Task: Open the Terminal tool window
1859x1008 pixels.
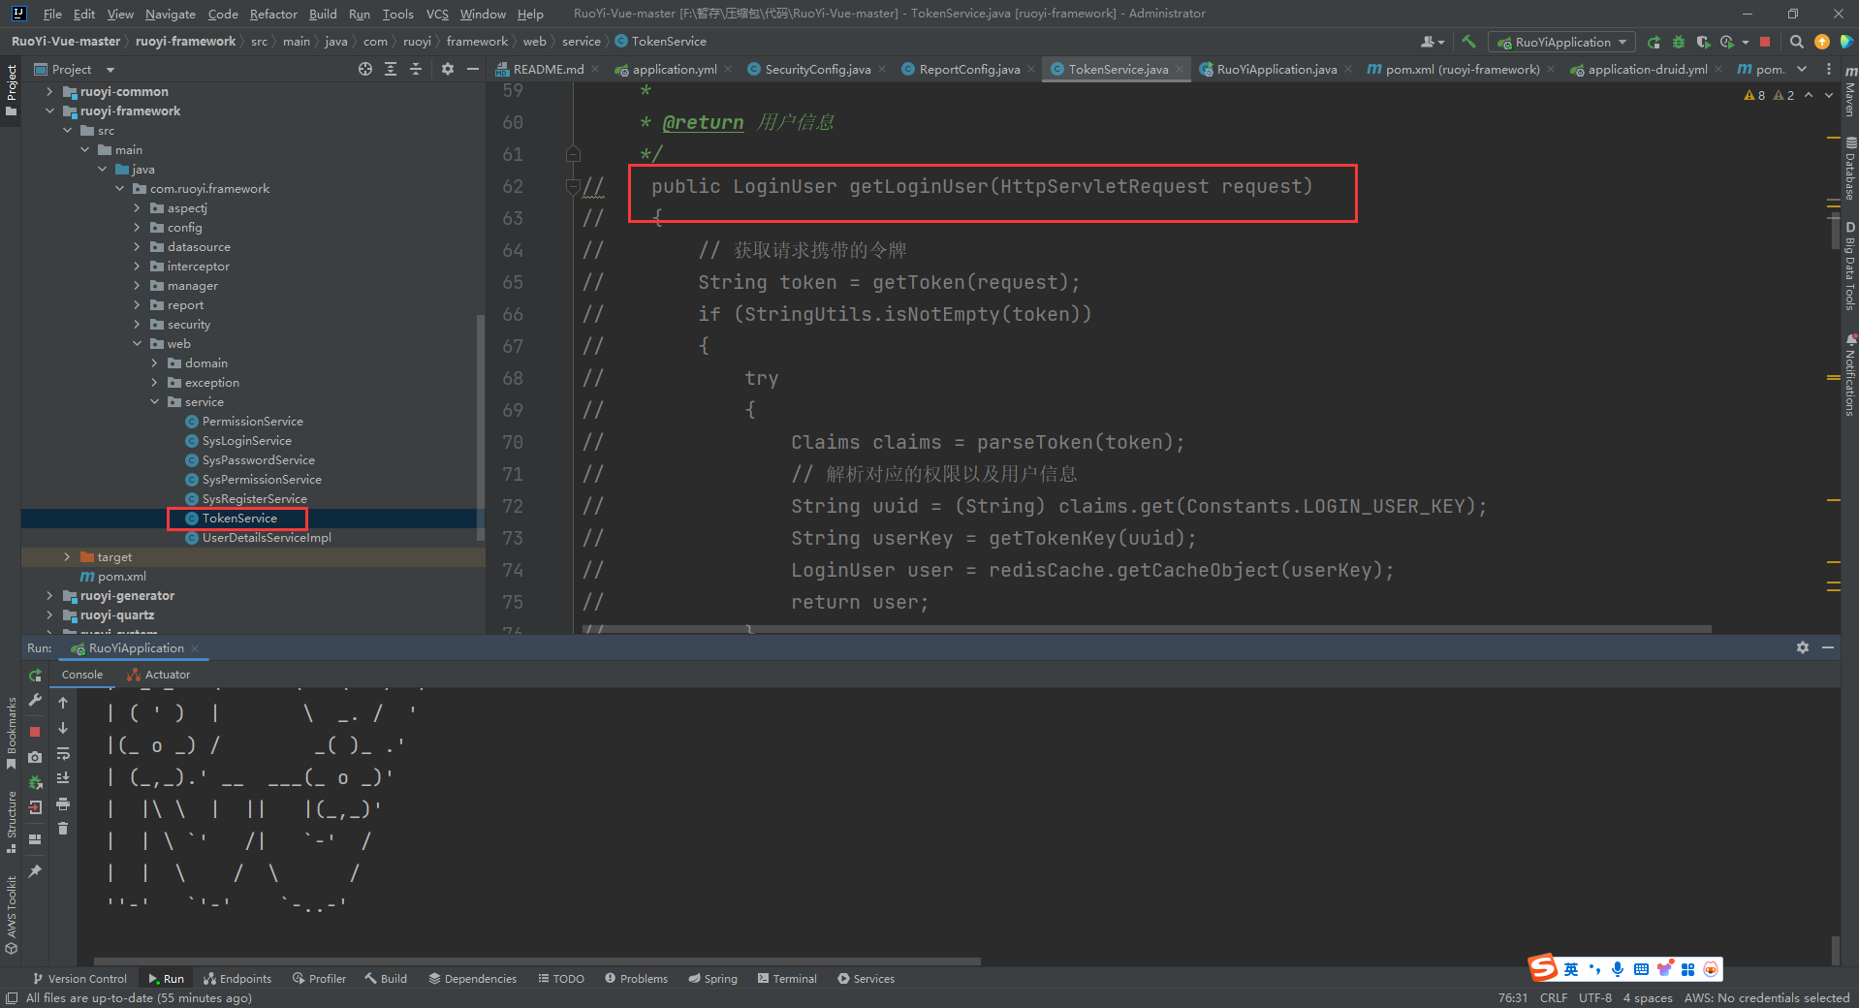Action: coord(787,979)
